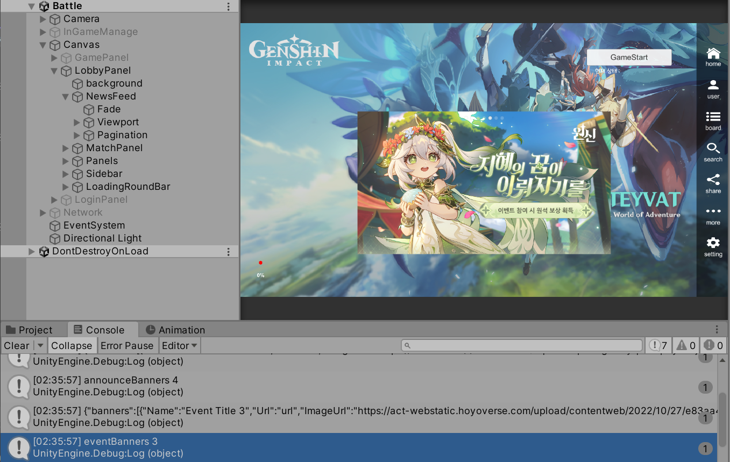Expand the Panels object
Screen dimensions: 730x462
tap(65, 161)
